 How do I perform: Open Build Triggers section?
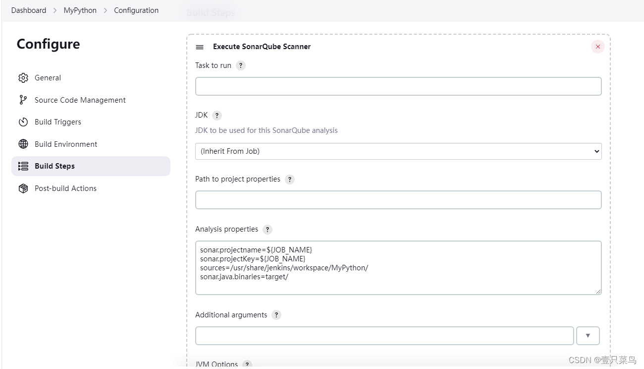tap(91, 122)
